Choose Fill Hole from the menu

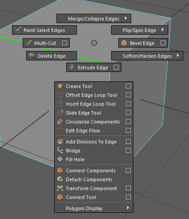(94, 159)
